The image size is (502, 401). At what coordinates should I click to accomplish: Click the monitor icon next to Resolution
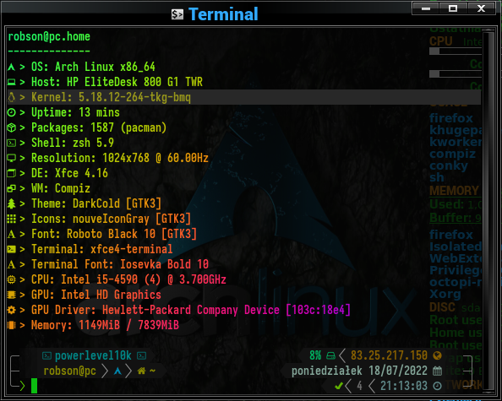(x=11, y=158)
